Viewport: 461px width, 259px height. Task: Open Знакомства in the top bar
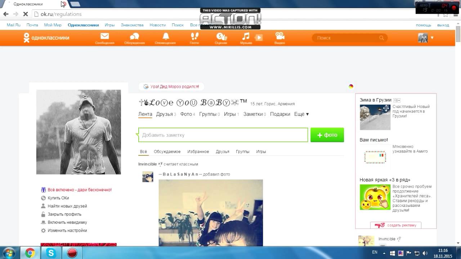pyautogui.click(x=132, y=25)
